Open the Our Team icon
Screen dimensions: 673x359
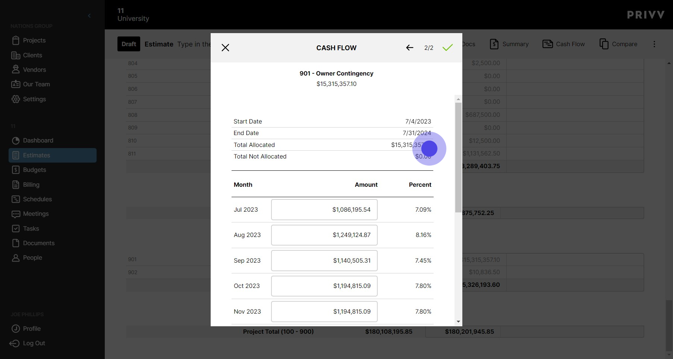(16, 84)
